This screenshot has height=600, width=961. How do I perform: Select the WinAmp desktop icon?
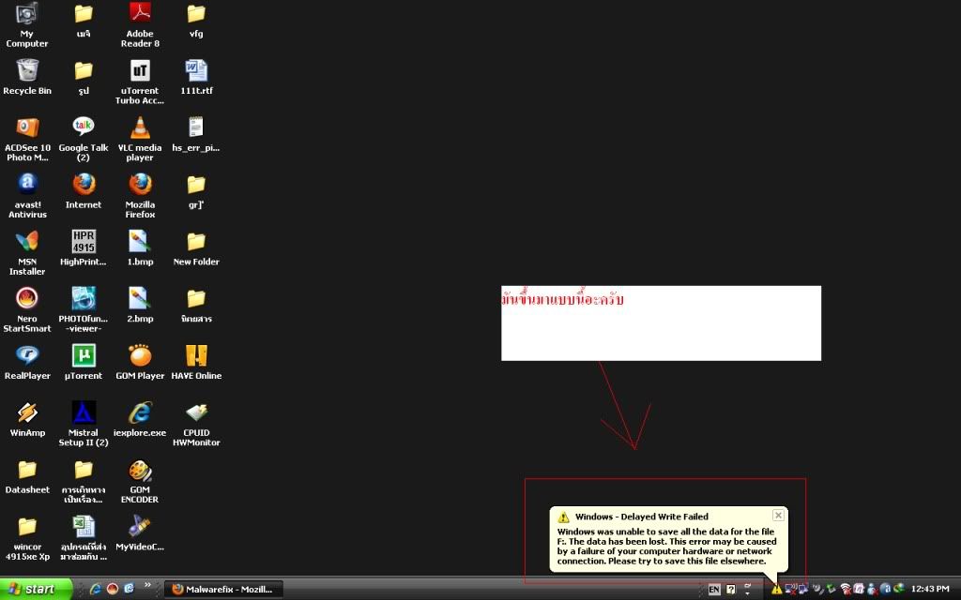[27, 413]
